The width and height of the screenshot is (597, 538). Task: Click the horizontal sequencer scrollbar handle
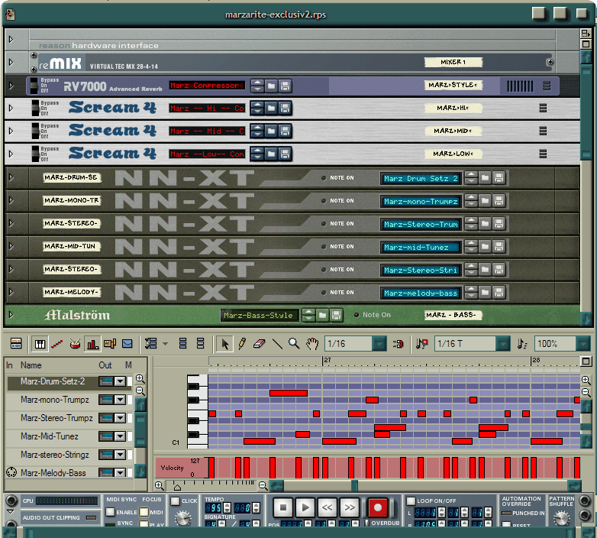click(354, 485)
